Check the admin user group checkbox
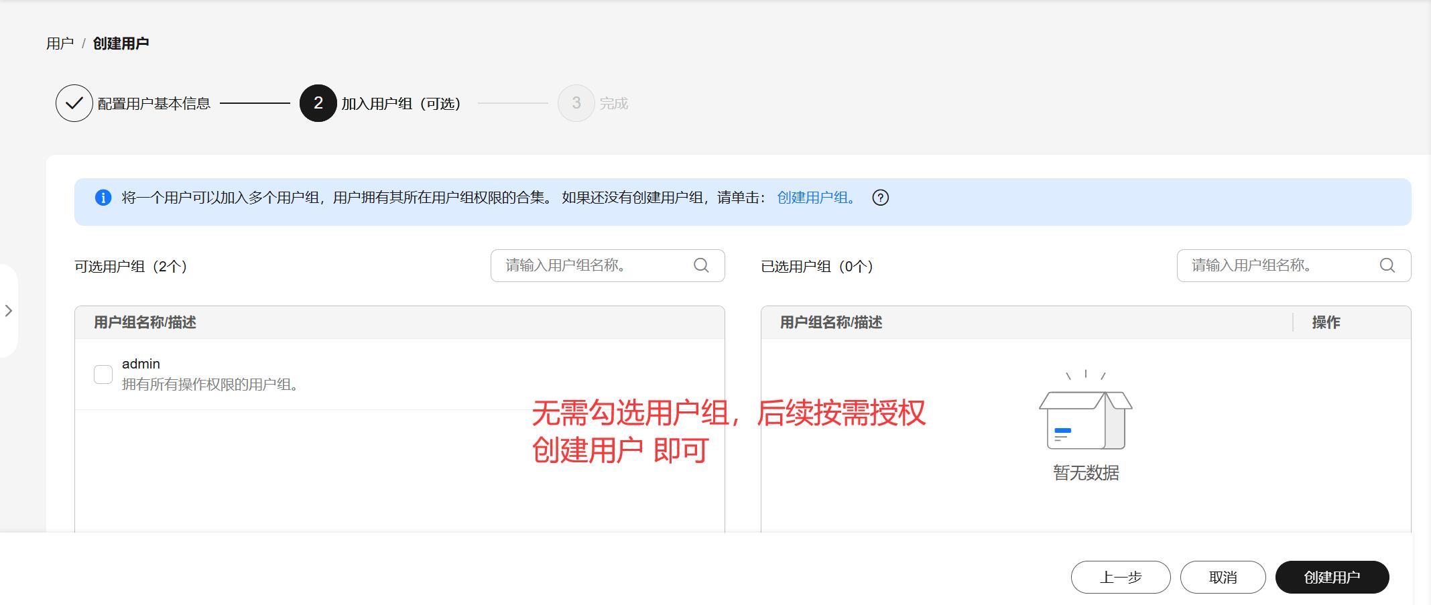This screenshot has height=605, width=1431. coord(103,374)
